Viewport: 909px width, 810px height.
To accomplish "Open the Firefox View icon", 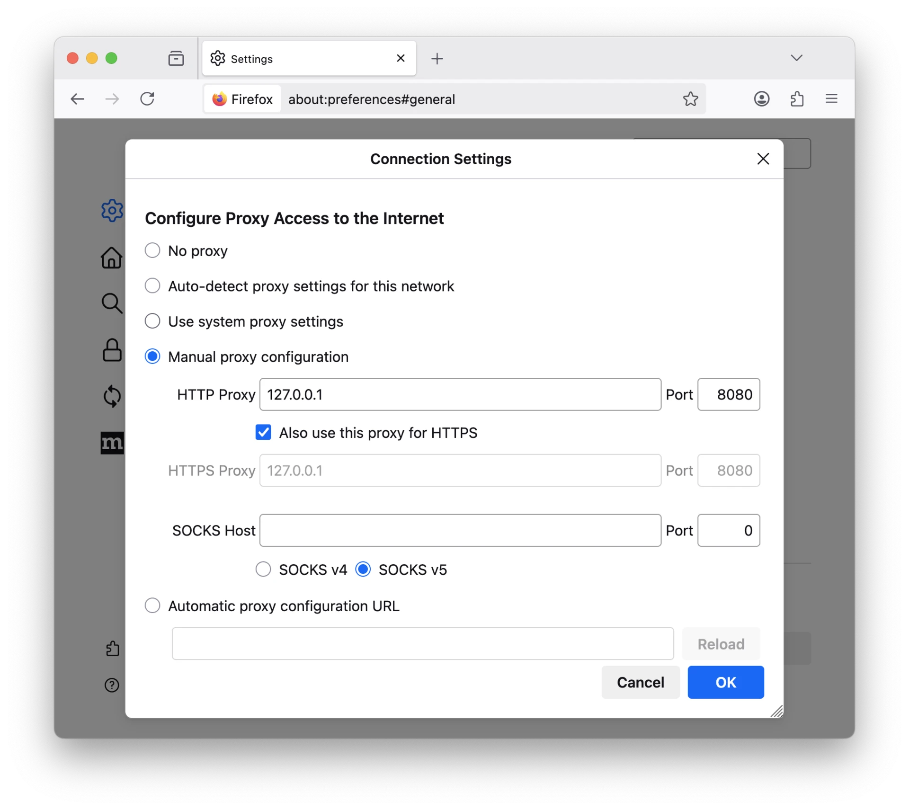I will tap(176, 58).
